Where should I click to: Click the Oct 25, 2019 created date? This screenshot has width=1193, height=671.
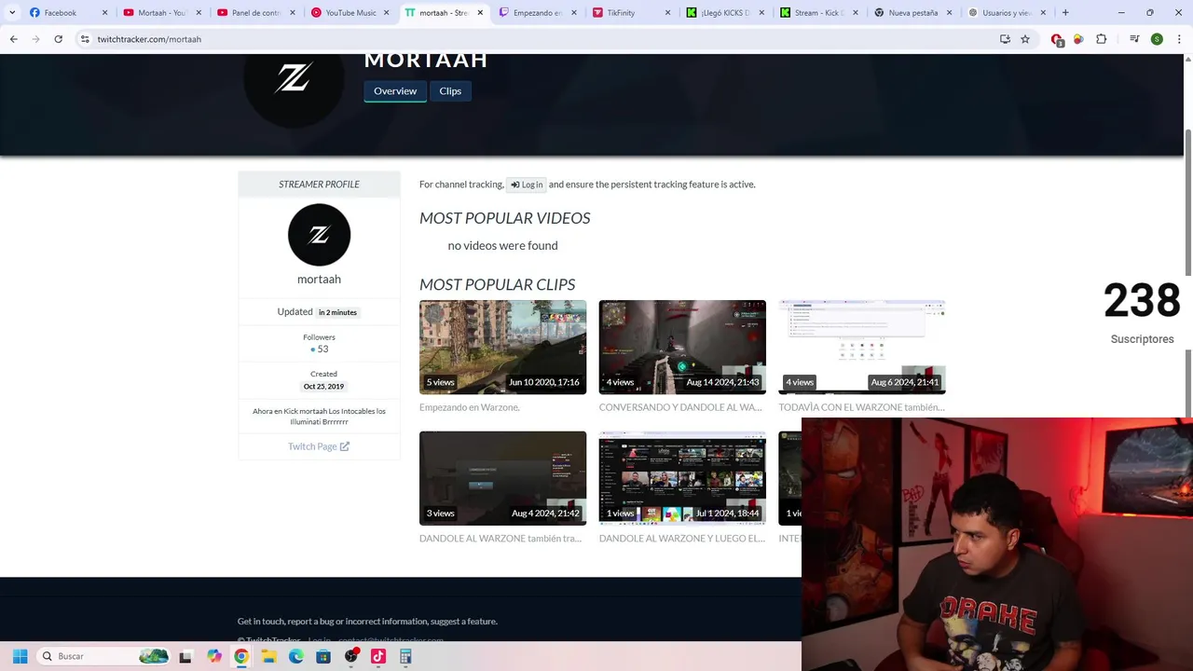(x=323, y=386)
